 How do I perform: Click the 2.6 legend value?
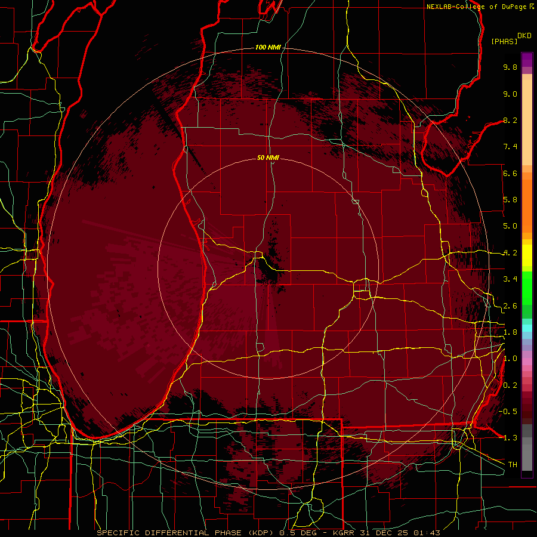tap(510, 306)
